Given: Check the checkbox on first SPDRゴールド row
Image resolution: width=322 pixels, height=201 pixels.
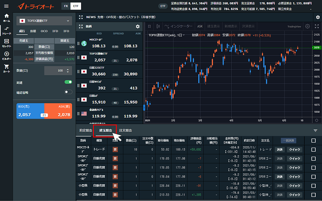Looking at the screenshot, I should pos(313,158).
